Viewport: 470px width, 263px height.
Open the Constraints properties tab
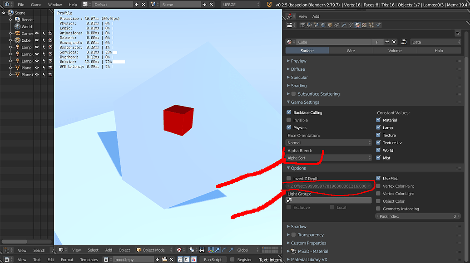337,25
